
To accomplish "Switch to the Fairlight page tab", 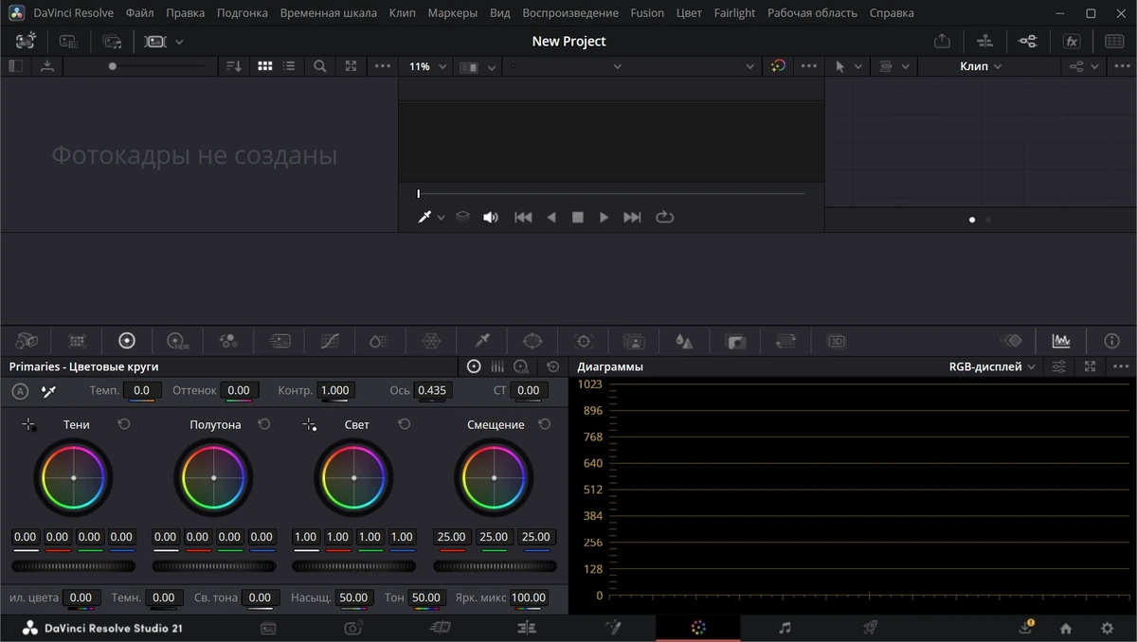I will [785, 628].
